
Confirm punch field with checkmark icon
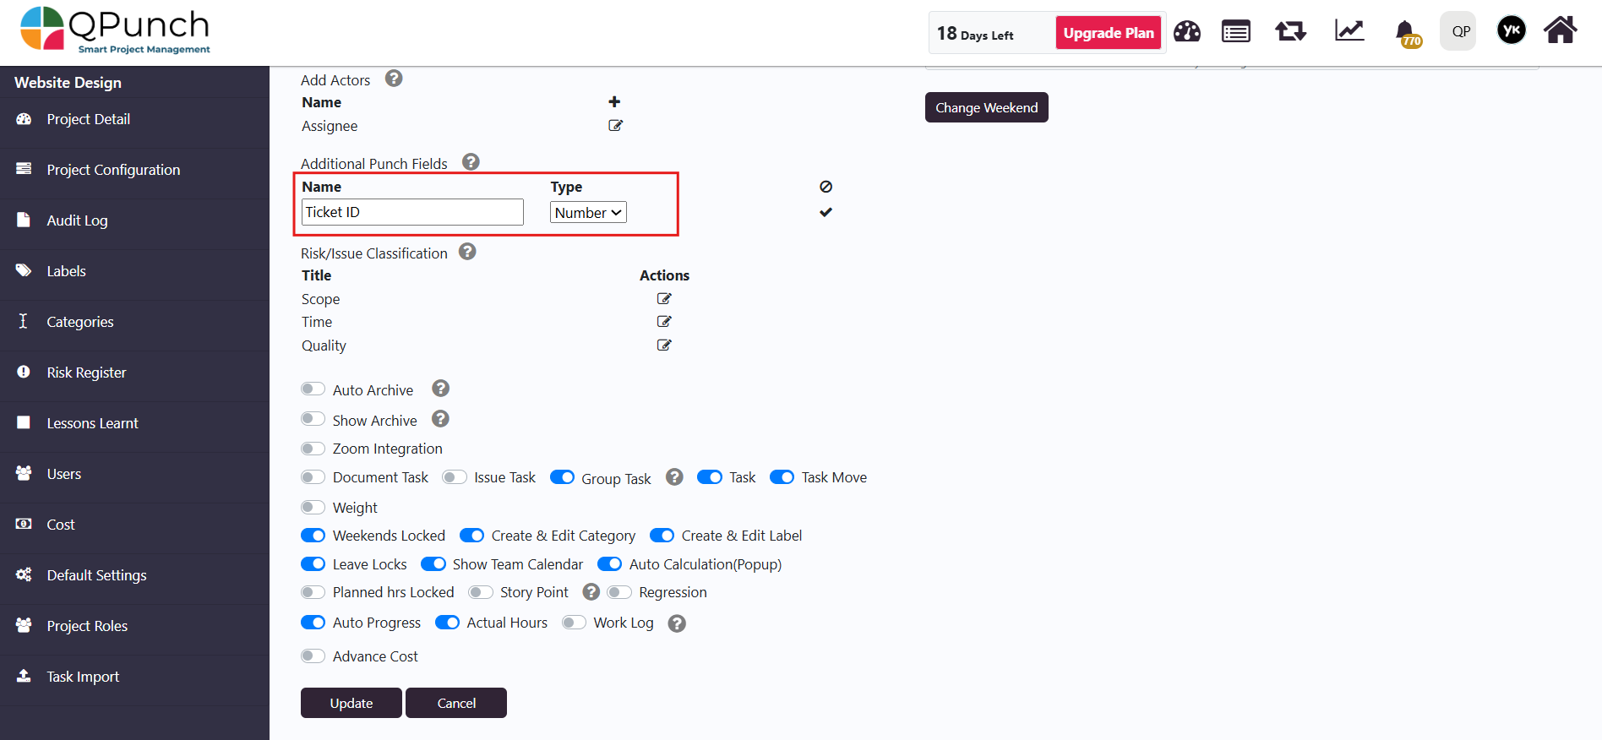pyautogui.click(x=826, y=212)
